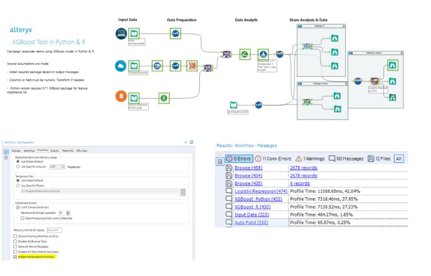Filter results by 1 Warnings

pos(310,159)
